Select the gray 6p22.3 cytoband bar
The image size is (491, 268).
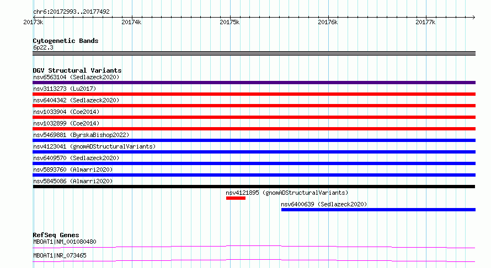[254, 53]
